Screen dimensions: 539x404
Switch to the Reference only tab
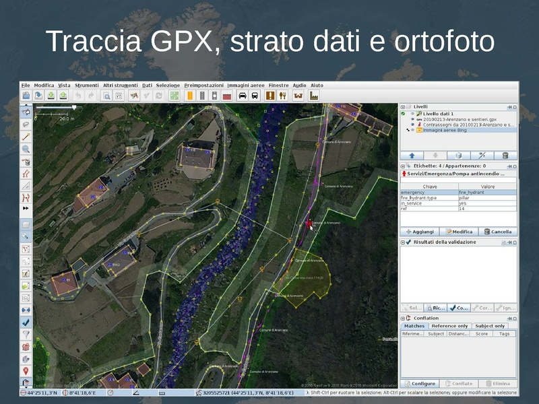coord(449,326)
